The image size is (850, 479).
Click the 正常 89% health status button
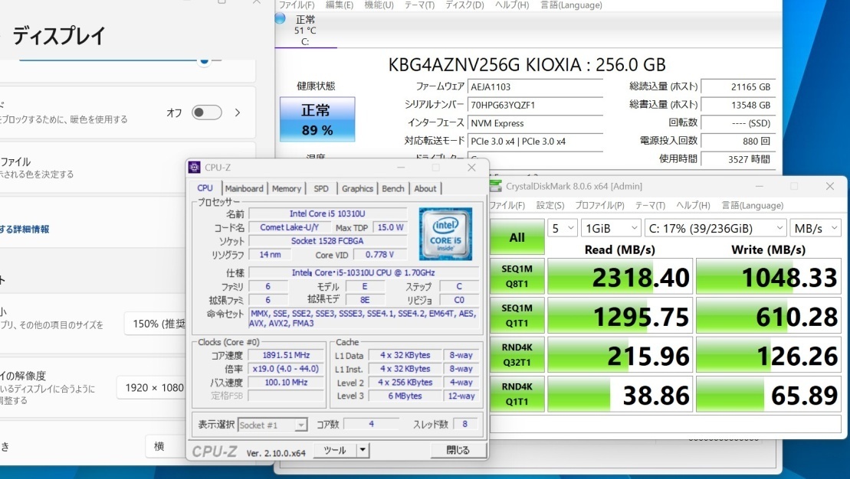pyautogui.click(x=317, y=119)
